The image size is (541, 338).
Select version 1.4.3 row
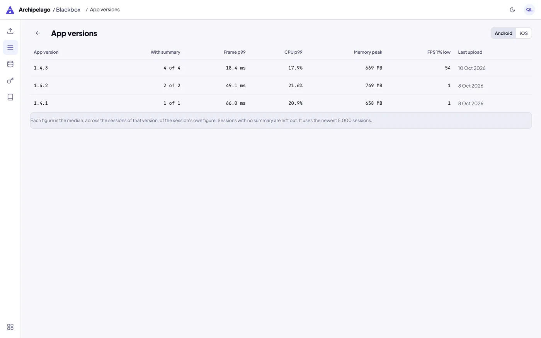coord(281,68)
